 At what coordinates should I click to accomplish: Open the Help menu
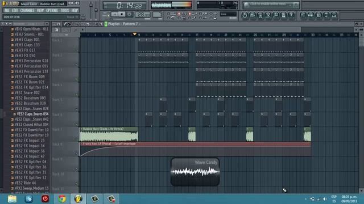75,10
